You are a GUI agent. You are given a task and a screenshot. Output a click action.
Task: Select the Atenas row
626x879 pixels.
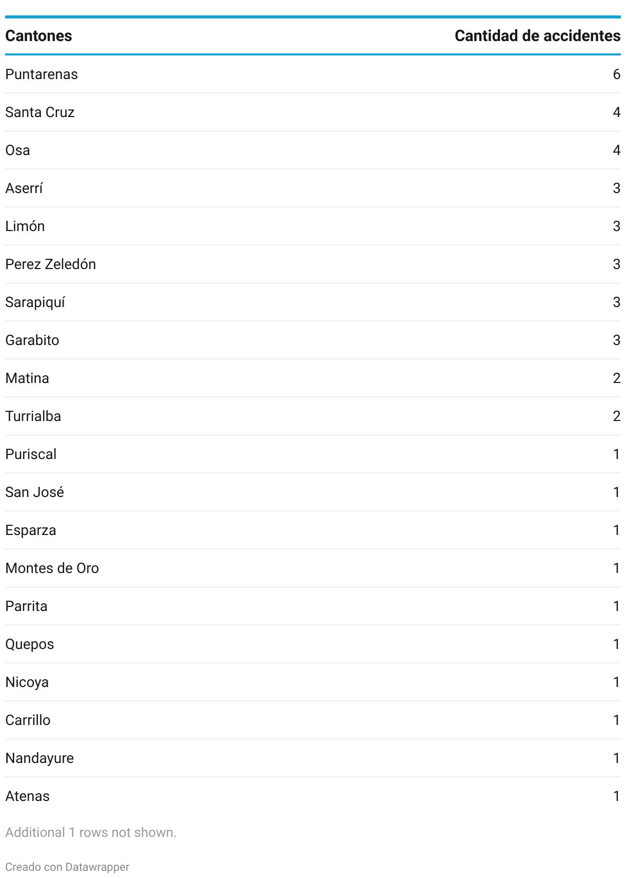(313, 796)
